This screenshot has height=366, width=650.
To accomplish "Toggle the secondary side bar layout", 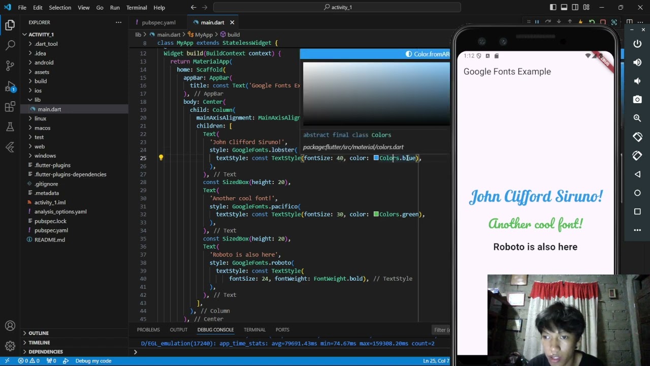I will (x=575, y=8).
